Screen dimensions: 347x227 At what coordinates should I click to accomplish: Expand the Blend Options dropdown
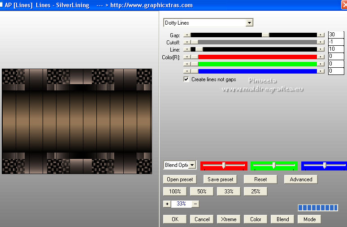tap(192, 165)
